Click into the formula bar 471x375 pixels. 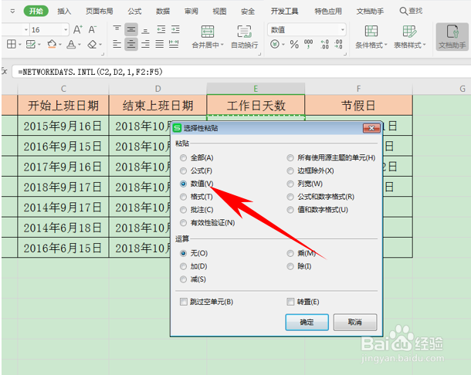click(x=242, y=72)
